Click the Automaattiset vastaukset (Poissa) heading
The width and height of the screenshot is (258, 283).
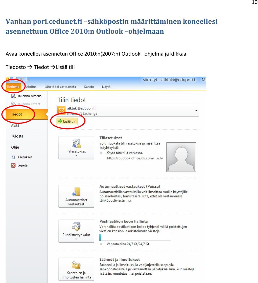(x=130, y=187)
